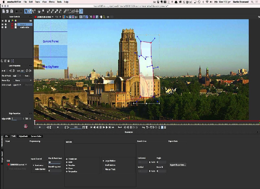Click the New Project icon
Screen dimensions: 260x189
point(4,11)
